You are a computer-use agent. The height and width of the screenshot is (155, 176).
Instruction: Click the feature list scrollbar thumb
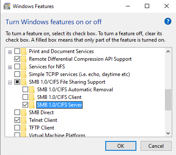coord(168,100)
